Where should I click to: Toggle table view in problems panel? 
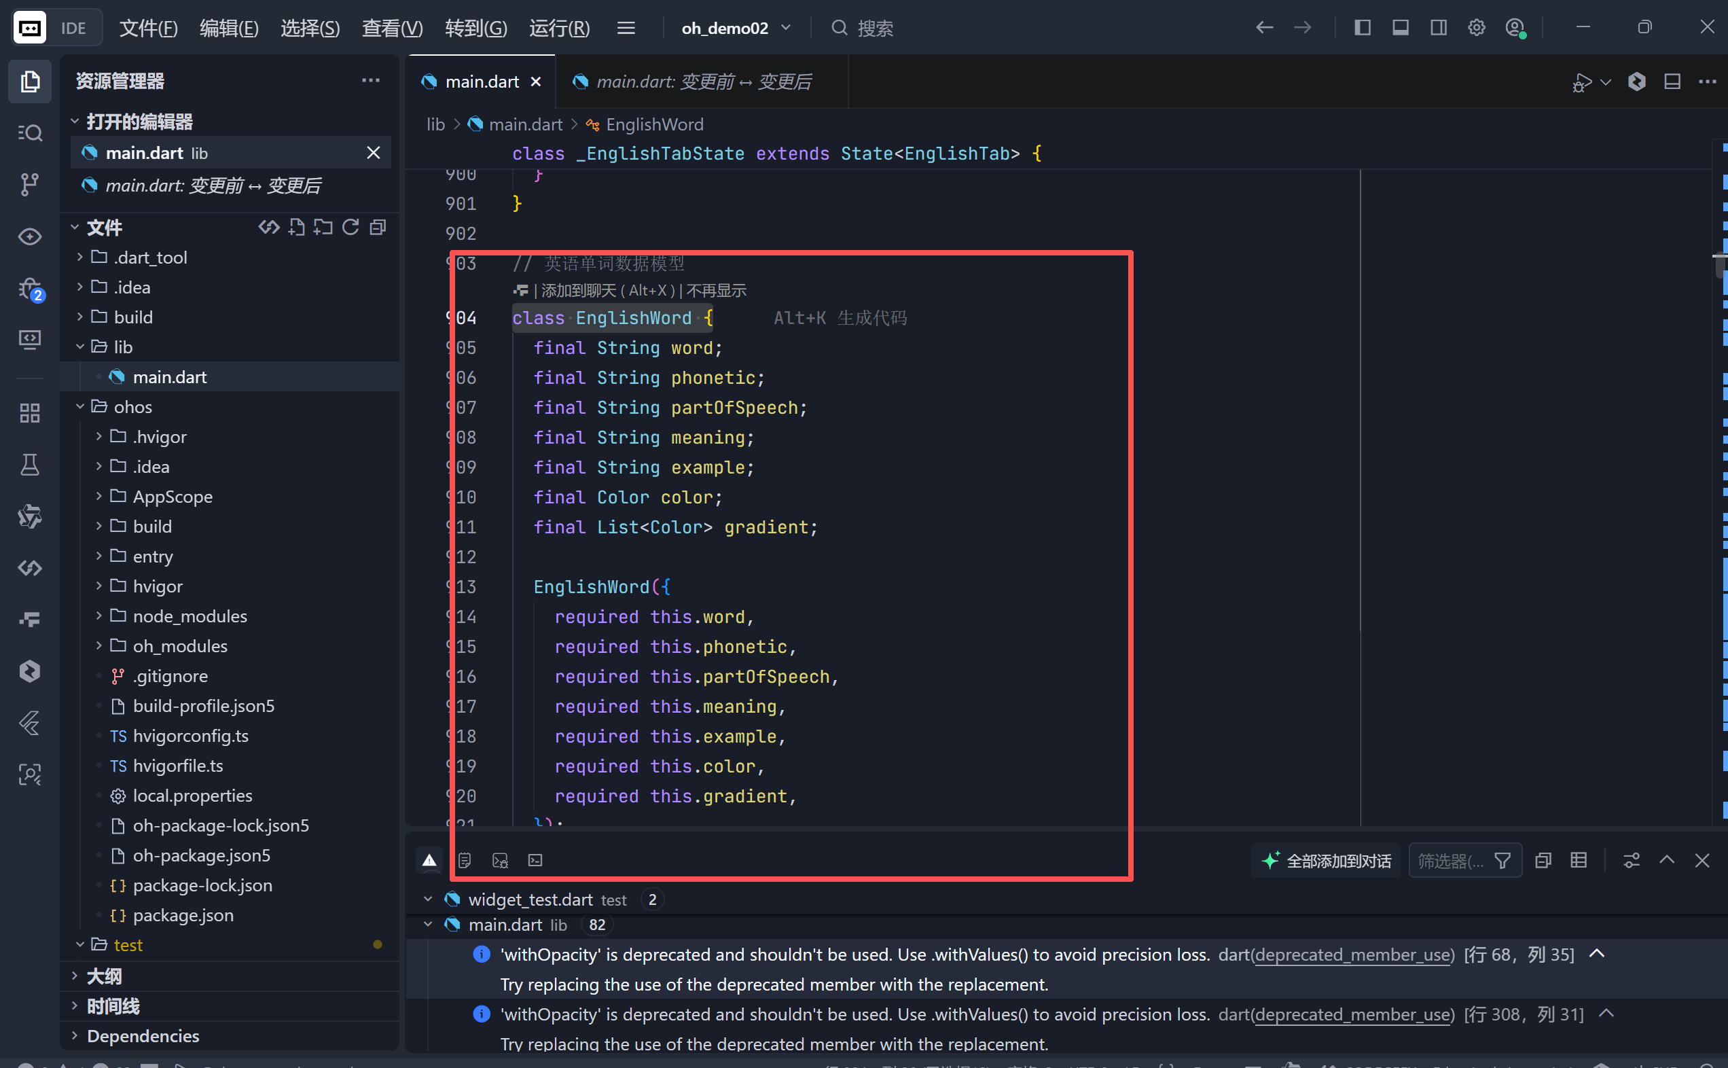click(1579, 860)
